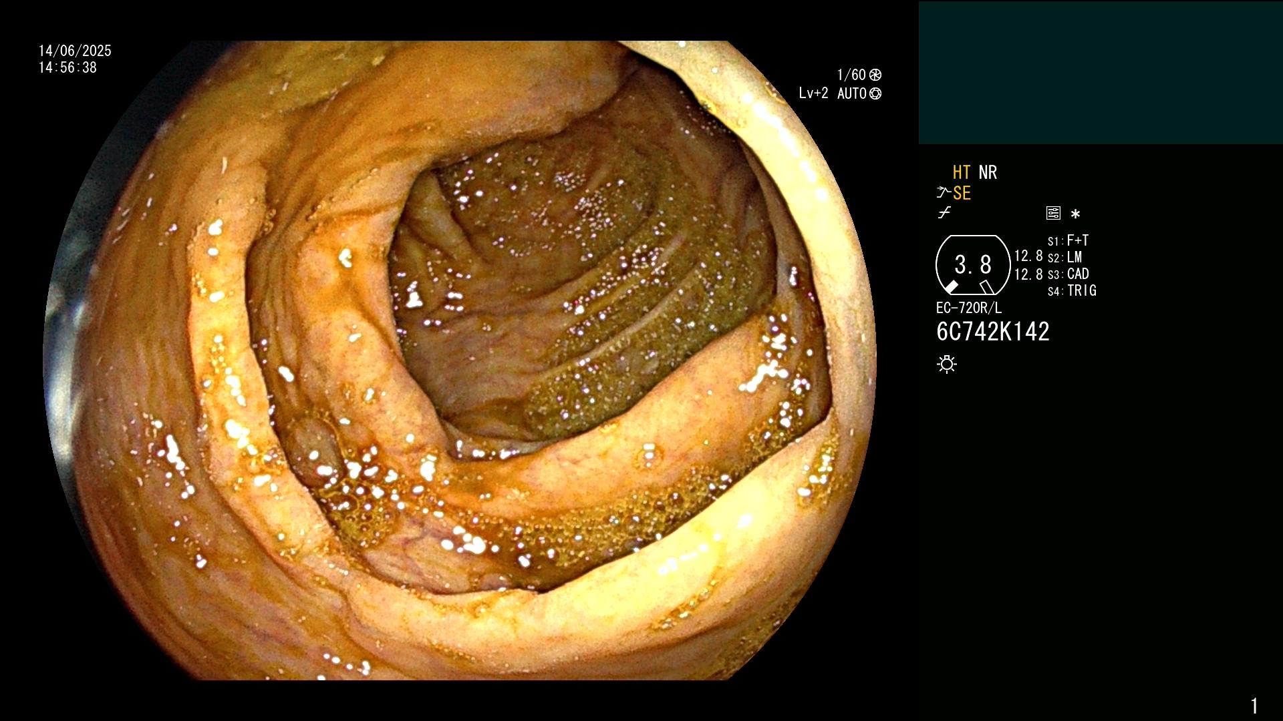Click the Lv+2 brightness level
The width and height of the screenshot is (1283, 721).
[813, 93]
